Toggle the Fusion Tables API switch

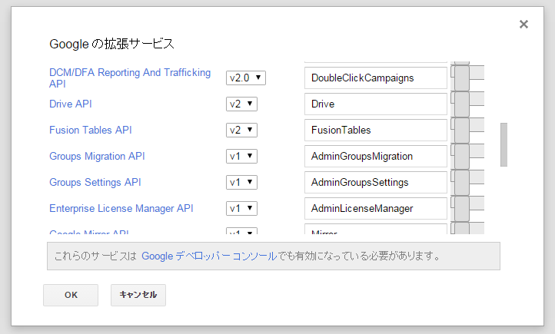pos(467,130)
